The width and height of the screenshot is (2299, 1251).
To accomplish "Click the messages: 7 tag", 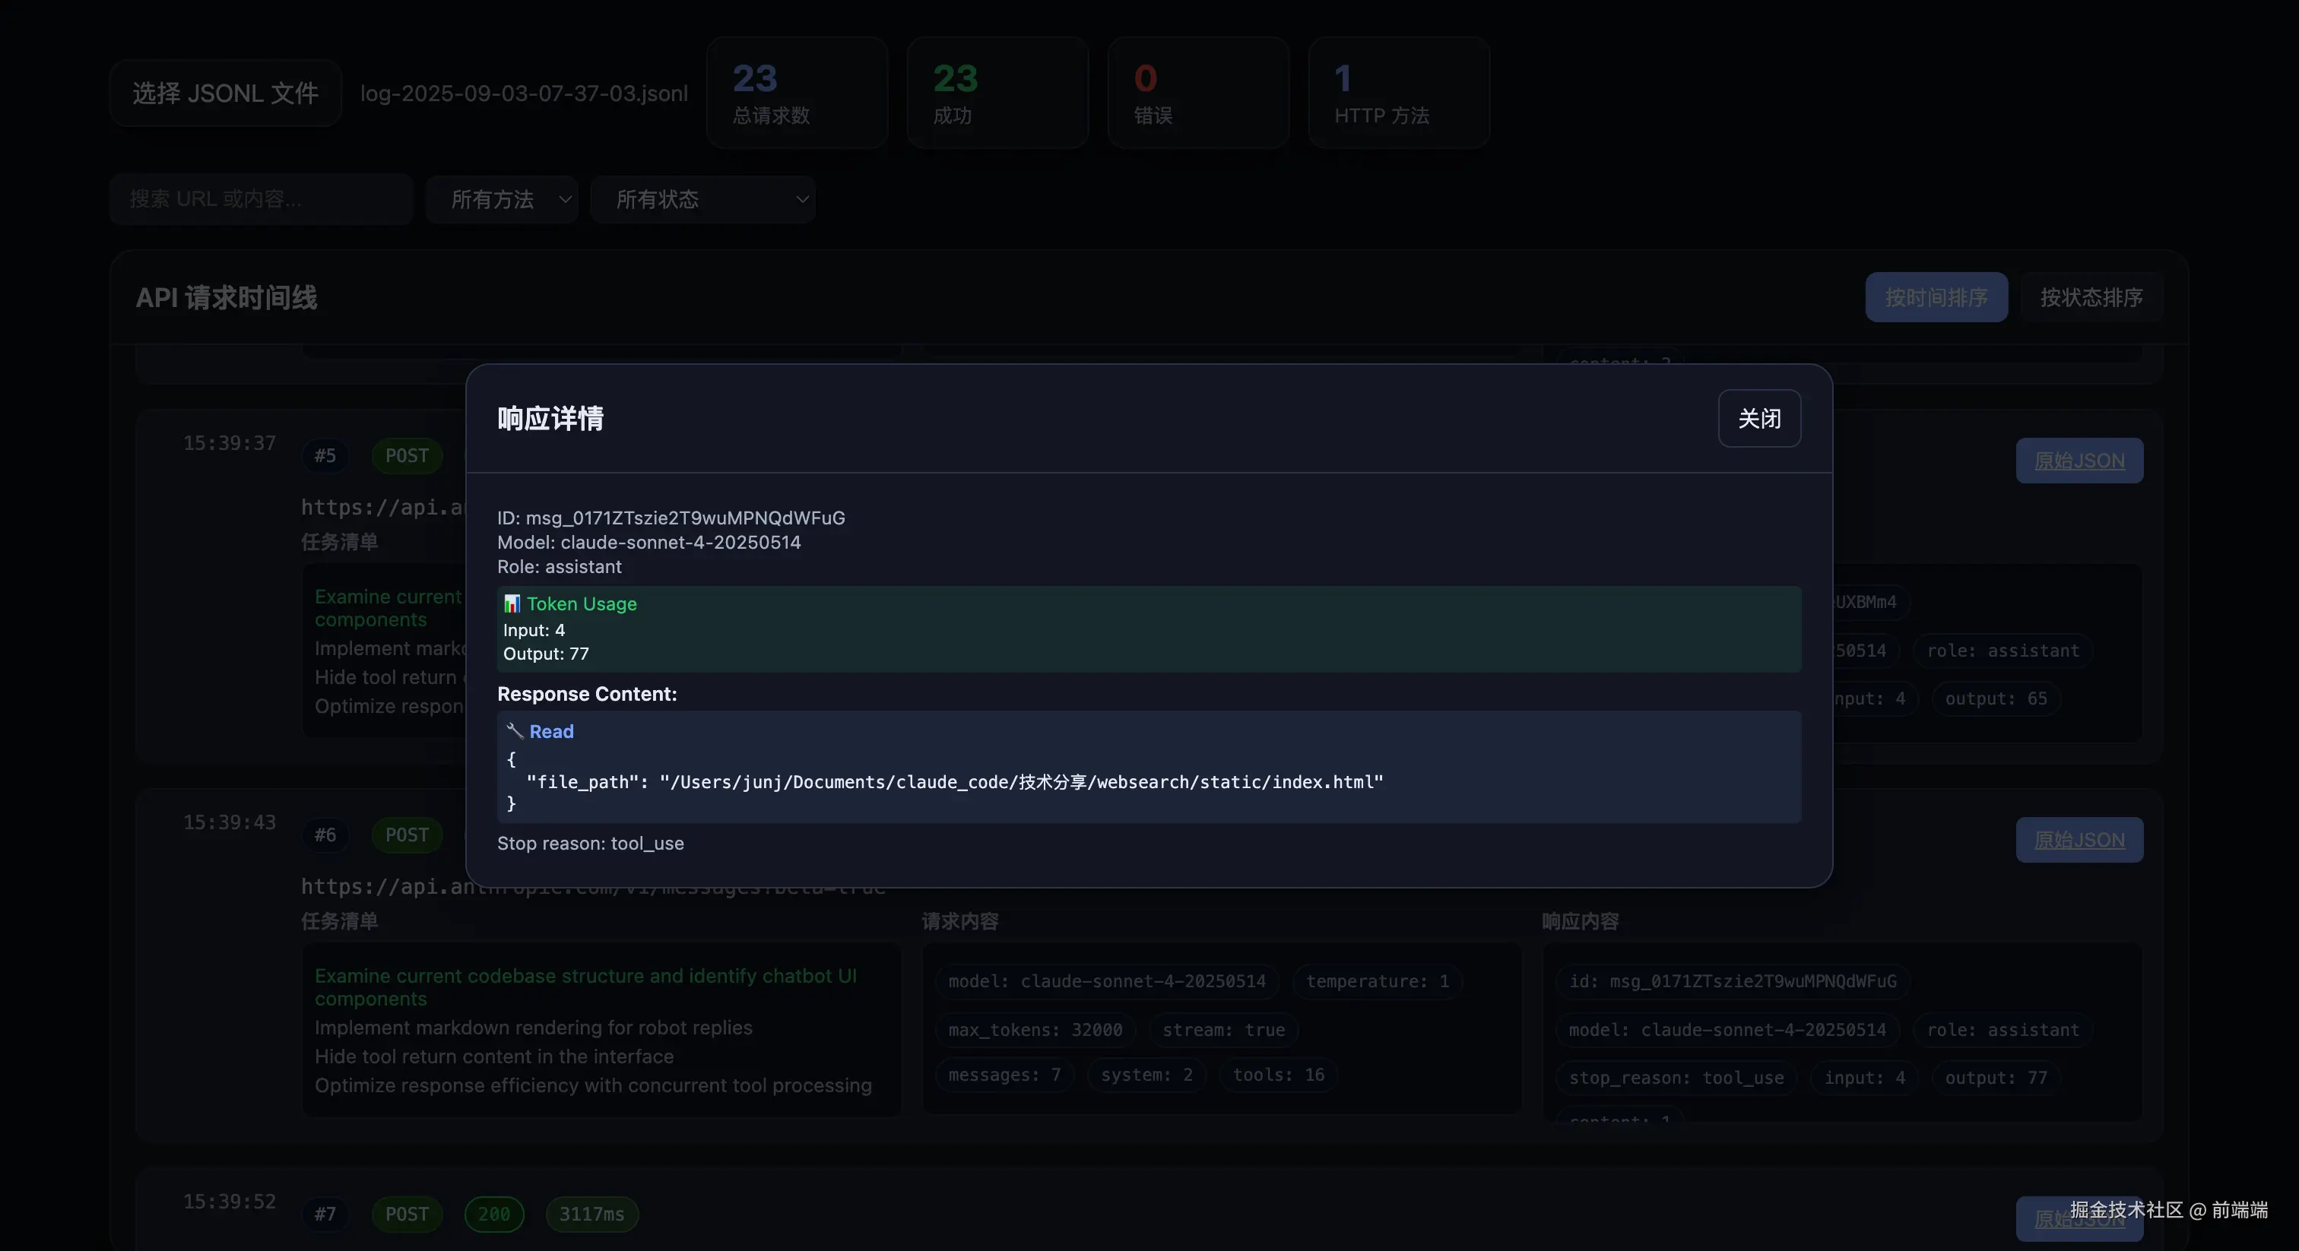I will (x=1004, y=1075).
